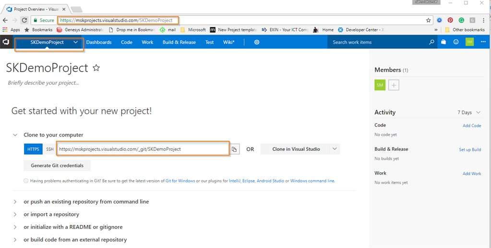Follow the Add Code link
The image size is (491, 248).
coord(472,125)
